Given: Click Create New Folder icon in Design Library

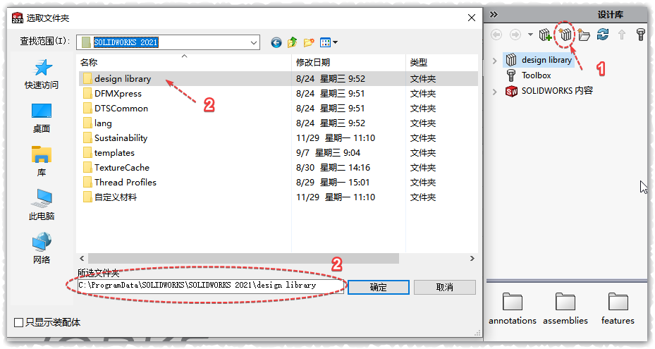Looking at the screenshot, I should pos(584,35).
